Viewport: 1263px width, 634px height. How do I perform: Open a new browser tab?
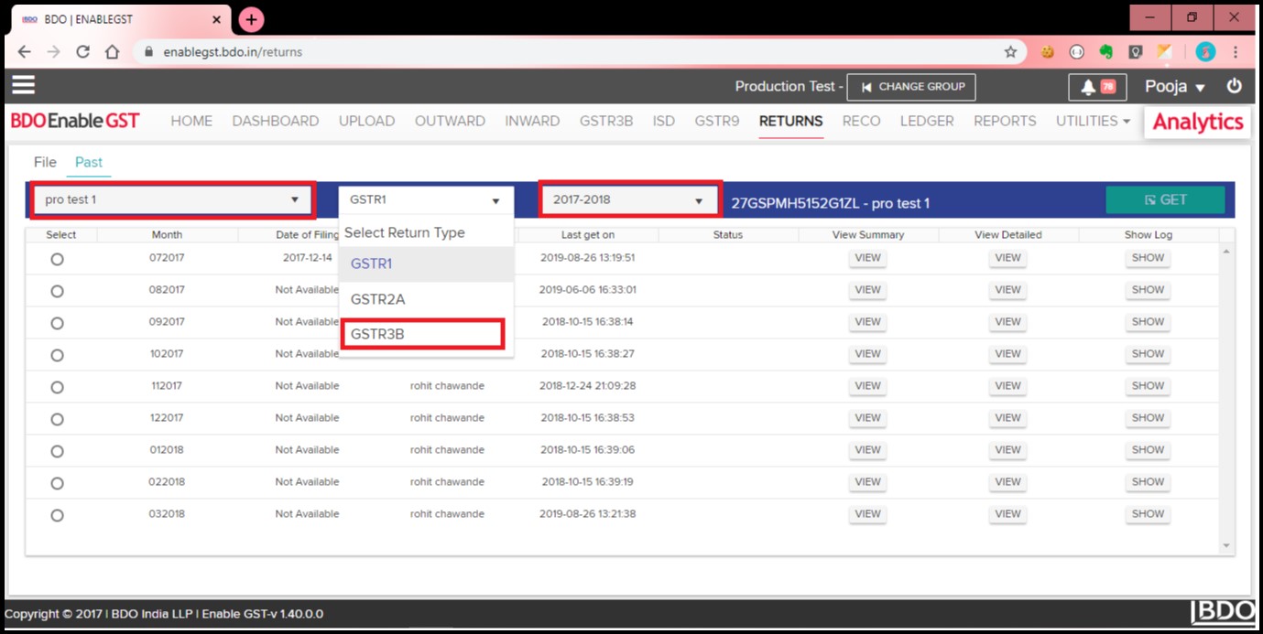click(x=251, y=19)
